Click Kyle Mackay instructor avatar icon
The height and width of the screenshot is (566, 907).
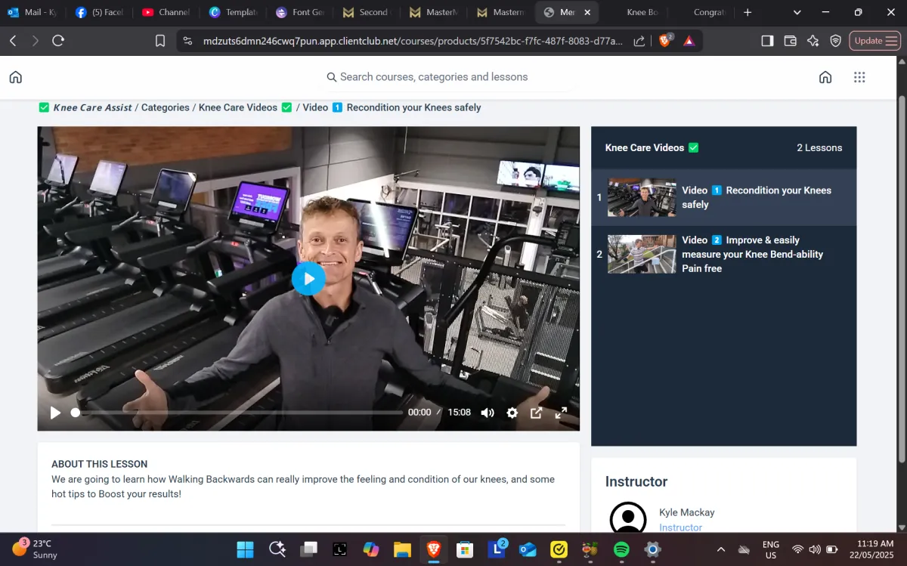tap(628, 518)
